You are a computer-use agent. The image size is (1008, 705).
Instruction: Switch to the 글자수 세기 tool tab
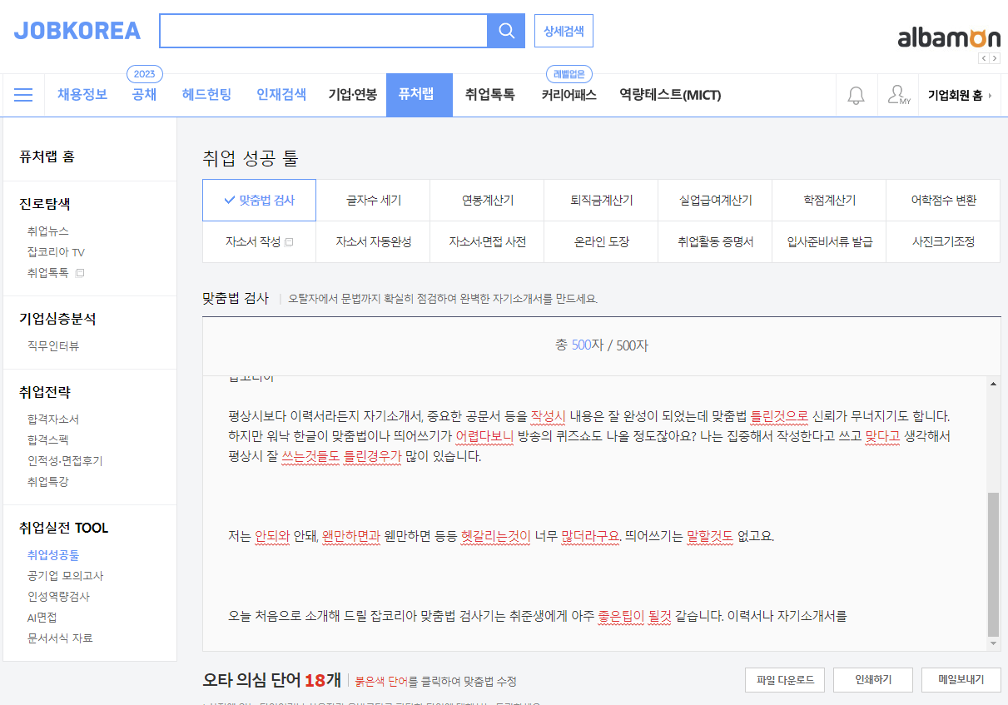coord(373,200)
